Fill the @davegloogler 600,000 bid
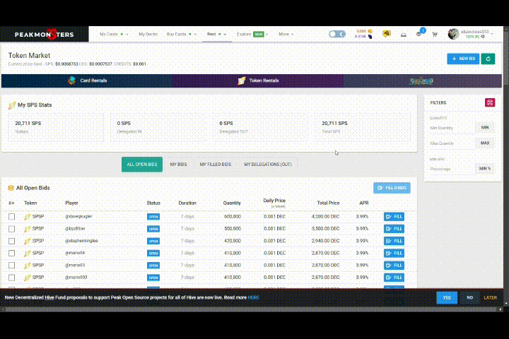Screen dimensions: 509x339 (x=394, y=217)
